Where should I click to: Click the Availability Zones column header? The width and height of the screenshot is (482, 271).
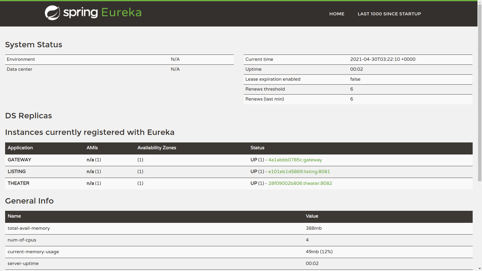157,148
